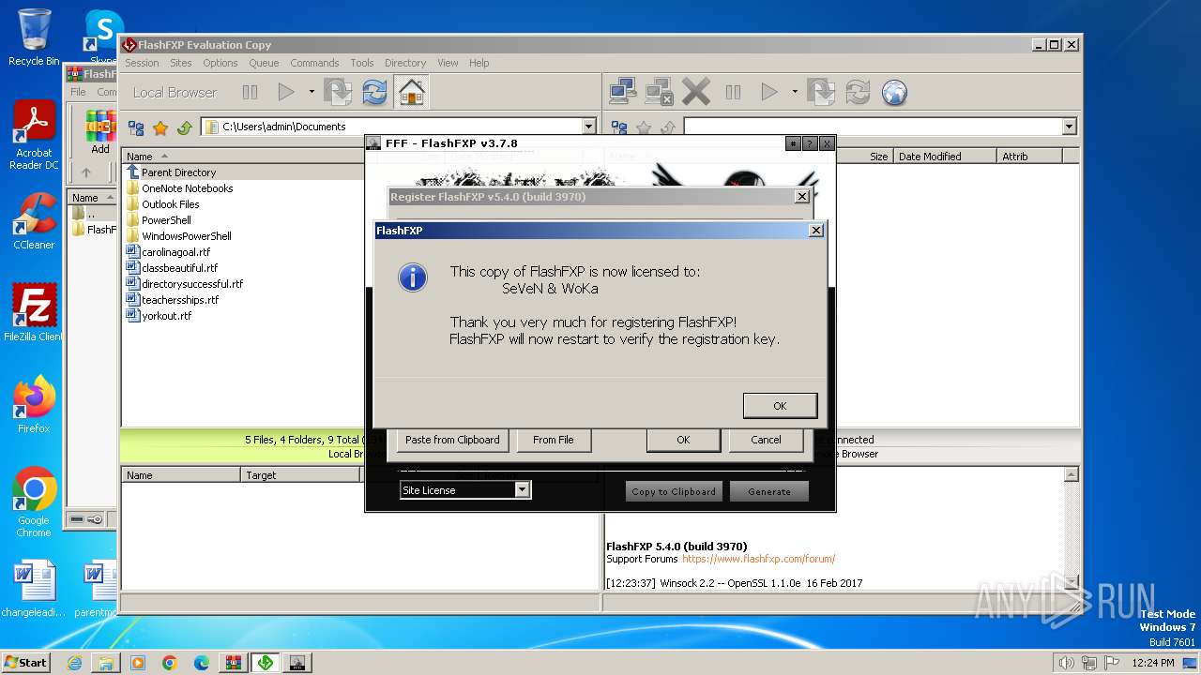
Task: Click the remote pane transfer queue icon
Action: [821, 92]
